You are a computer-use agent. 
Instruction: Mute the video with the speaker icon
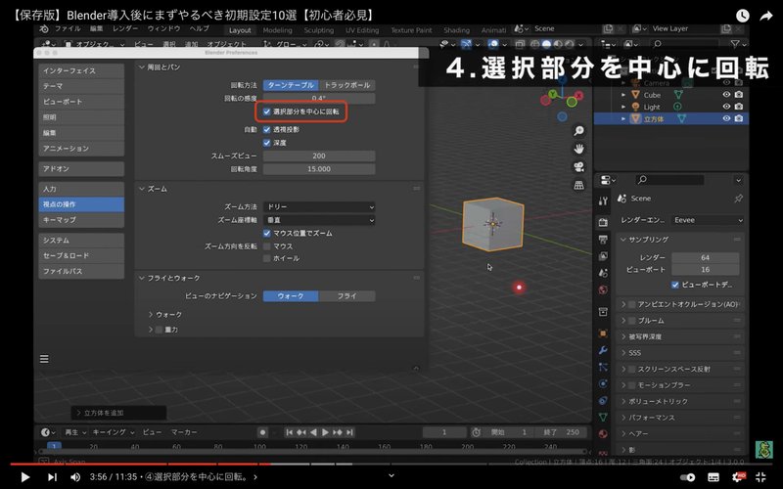[x=75, y=477]
